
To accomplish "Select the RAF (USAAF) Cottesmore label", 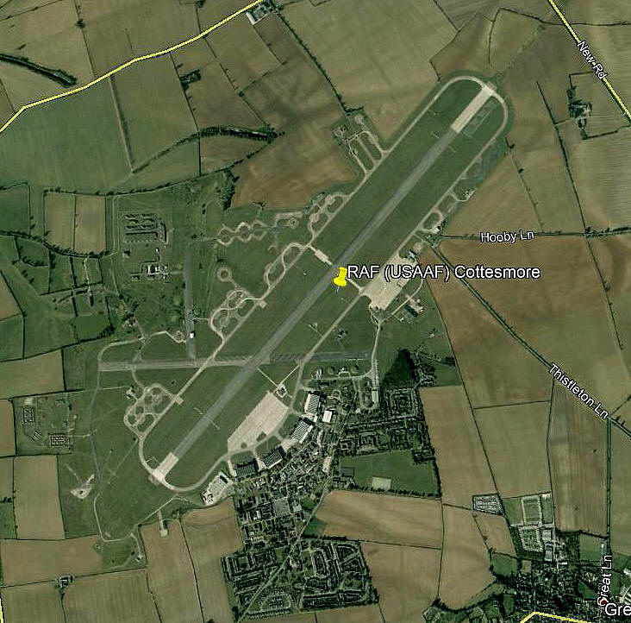I will [x=443, y=272].
